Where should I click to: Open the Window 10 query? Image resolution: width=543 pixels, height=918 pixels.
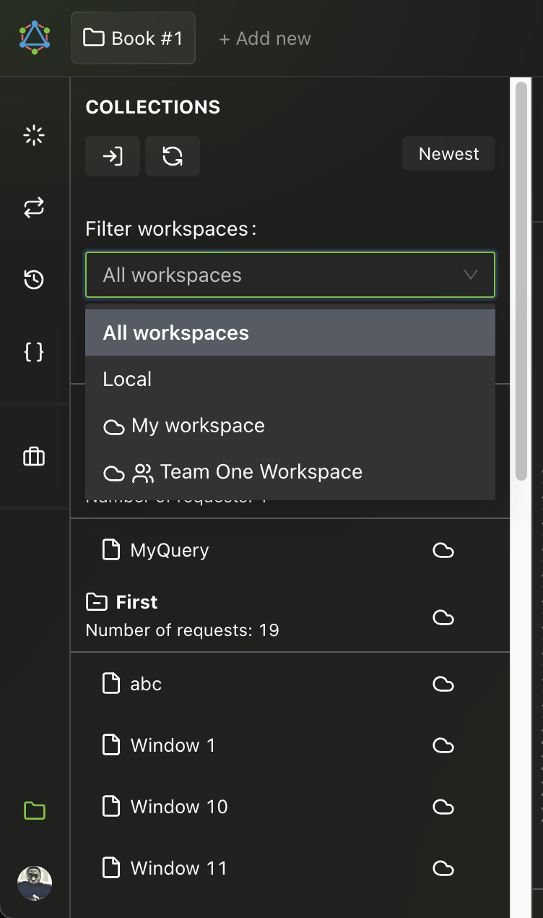point(178,807)
